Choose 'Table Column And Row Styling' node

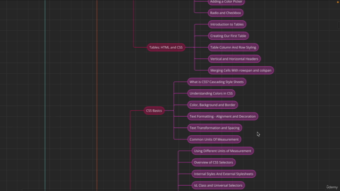(233, 47)
